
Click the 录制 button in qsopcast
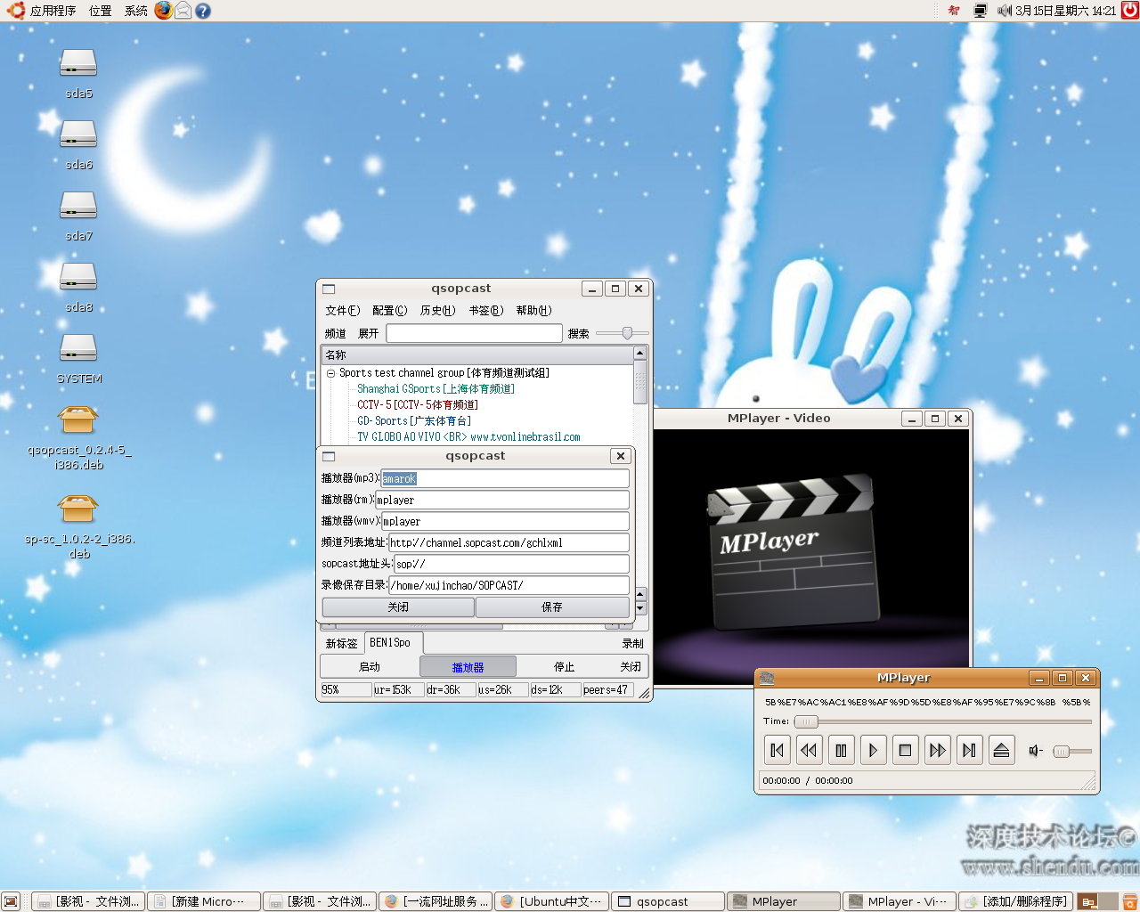(x=632, y=643)
